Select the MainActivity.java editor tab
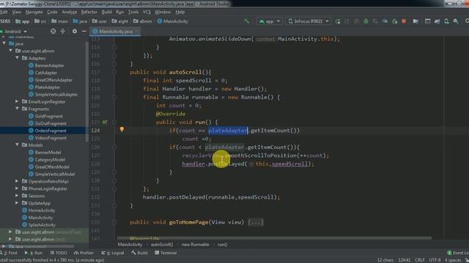This screenshot has height=263, width=469. (116, 31)
